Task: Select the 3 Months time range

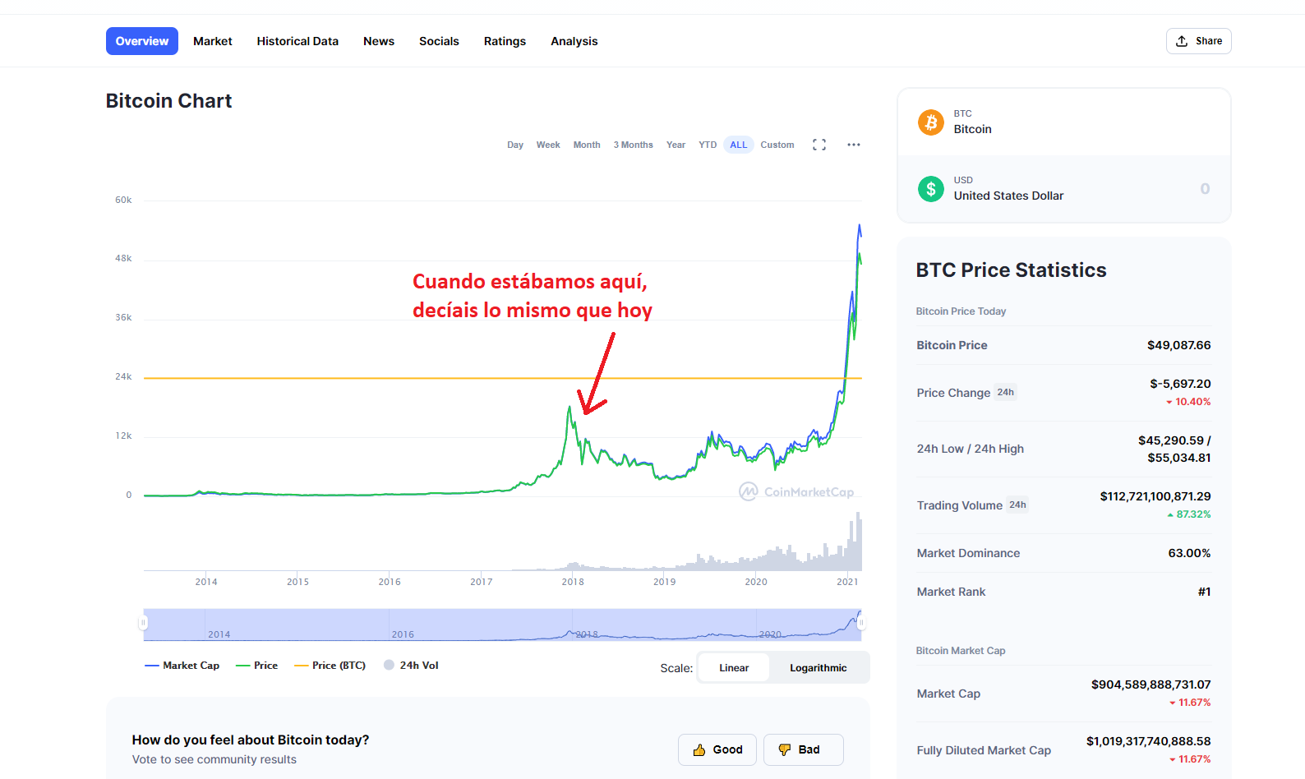Action: (x=633, y=145)
